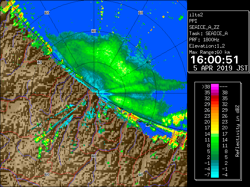Click the "60" range label in the southwest

coord(47,175)
